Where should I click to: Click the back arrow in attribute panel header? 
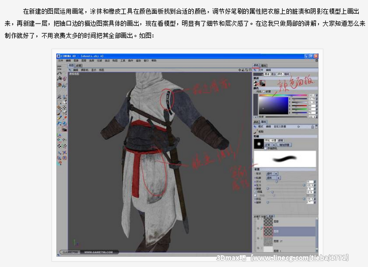pos(298,126)
